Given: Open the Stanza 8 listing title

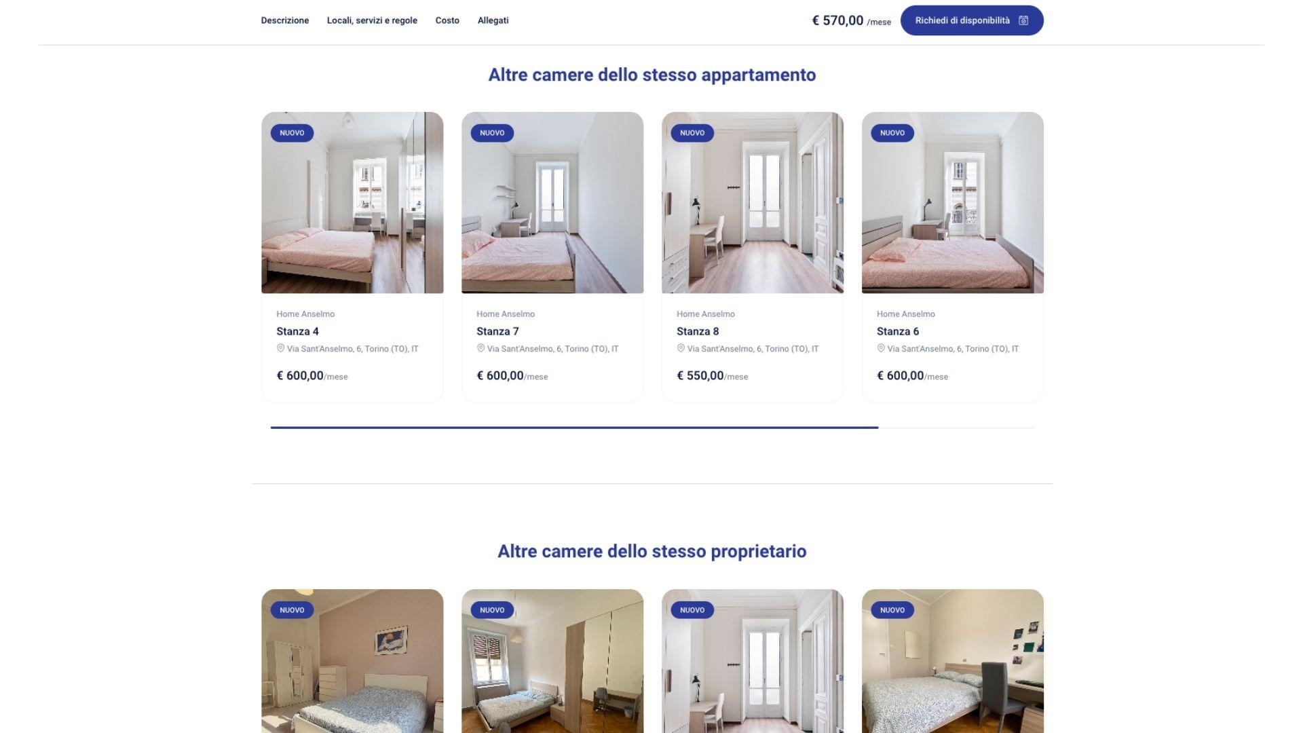Looking at the screenshot, I should tap(698, 331).
